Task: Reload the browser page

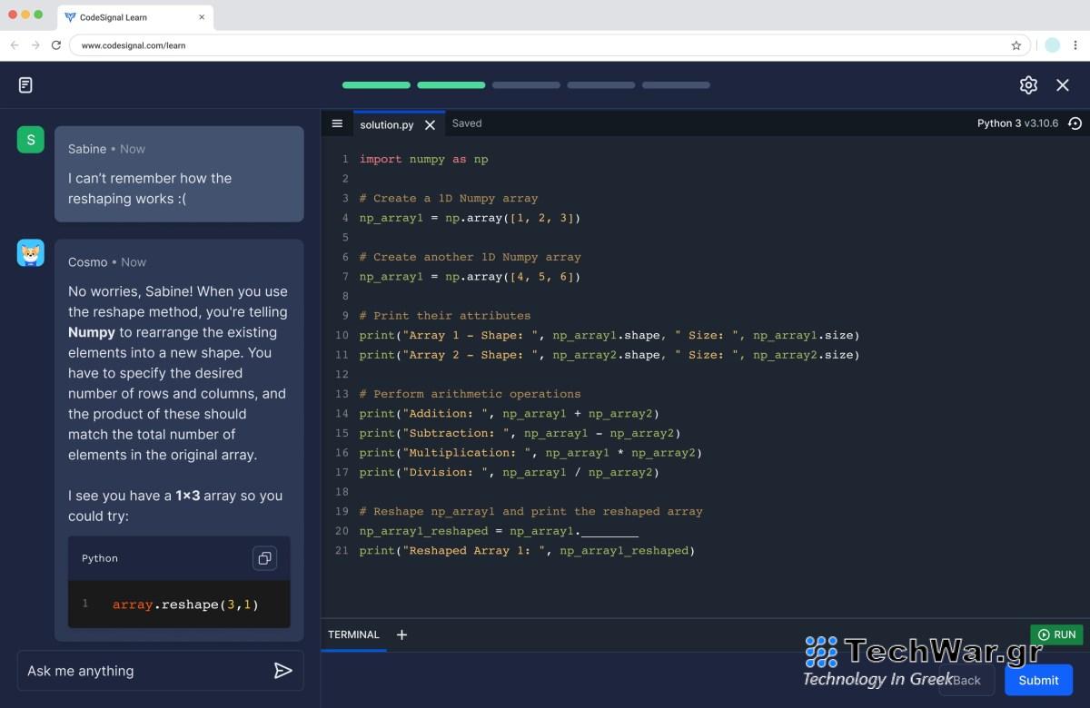Action: [56, 45]
